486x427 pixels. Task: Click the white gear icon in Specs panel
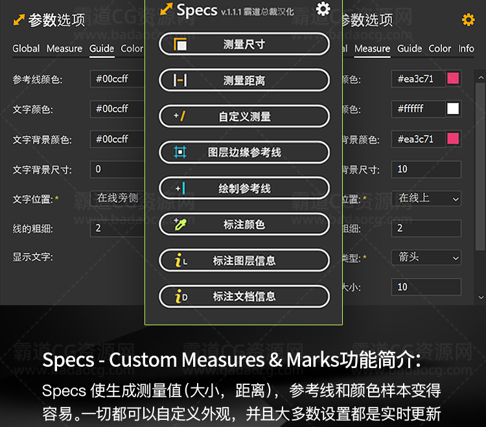pyautogui.click(x=323, y=8)
